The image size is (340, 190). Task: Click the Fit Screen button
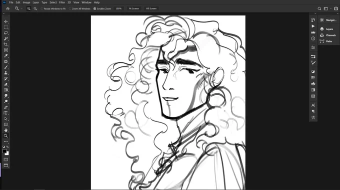134,8
